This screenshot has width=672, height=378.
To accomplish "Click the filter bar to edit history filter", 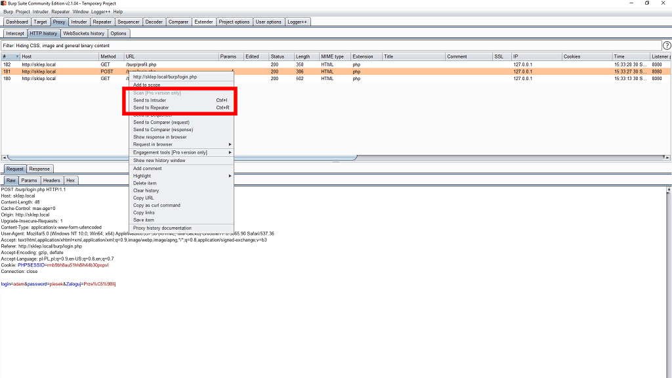I will point(331,45).
